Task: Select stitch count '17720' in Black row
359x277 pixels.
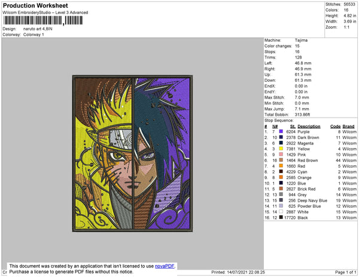Action: [290, 218]
